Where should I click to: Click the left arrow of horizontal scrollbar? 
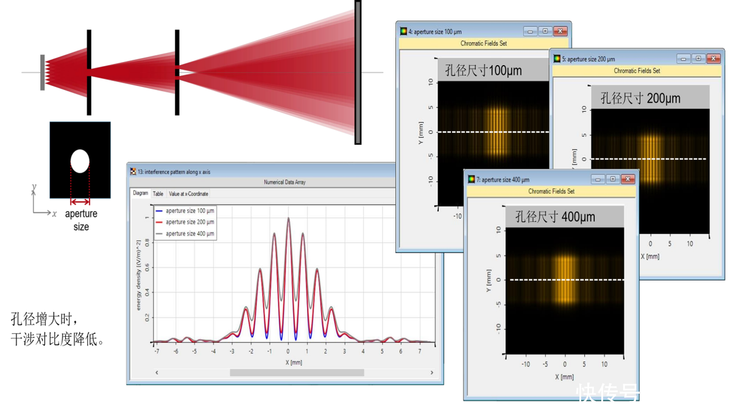157,372
